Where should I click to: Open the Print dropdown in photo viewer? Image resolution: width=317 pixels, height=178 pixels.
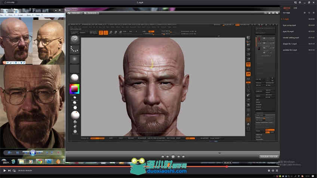click(12, 15)
